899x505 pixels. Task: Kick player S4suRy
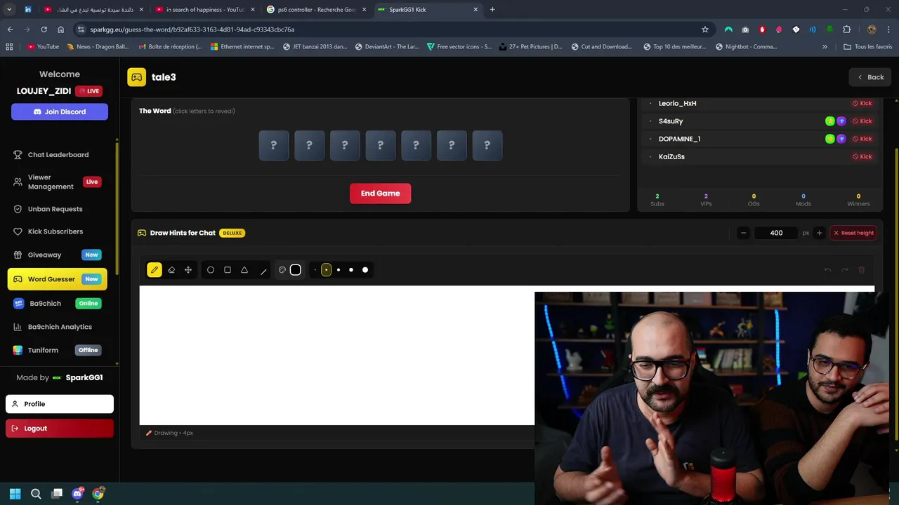click(862, 121)
